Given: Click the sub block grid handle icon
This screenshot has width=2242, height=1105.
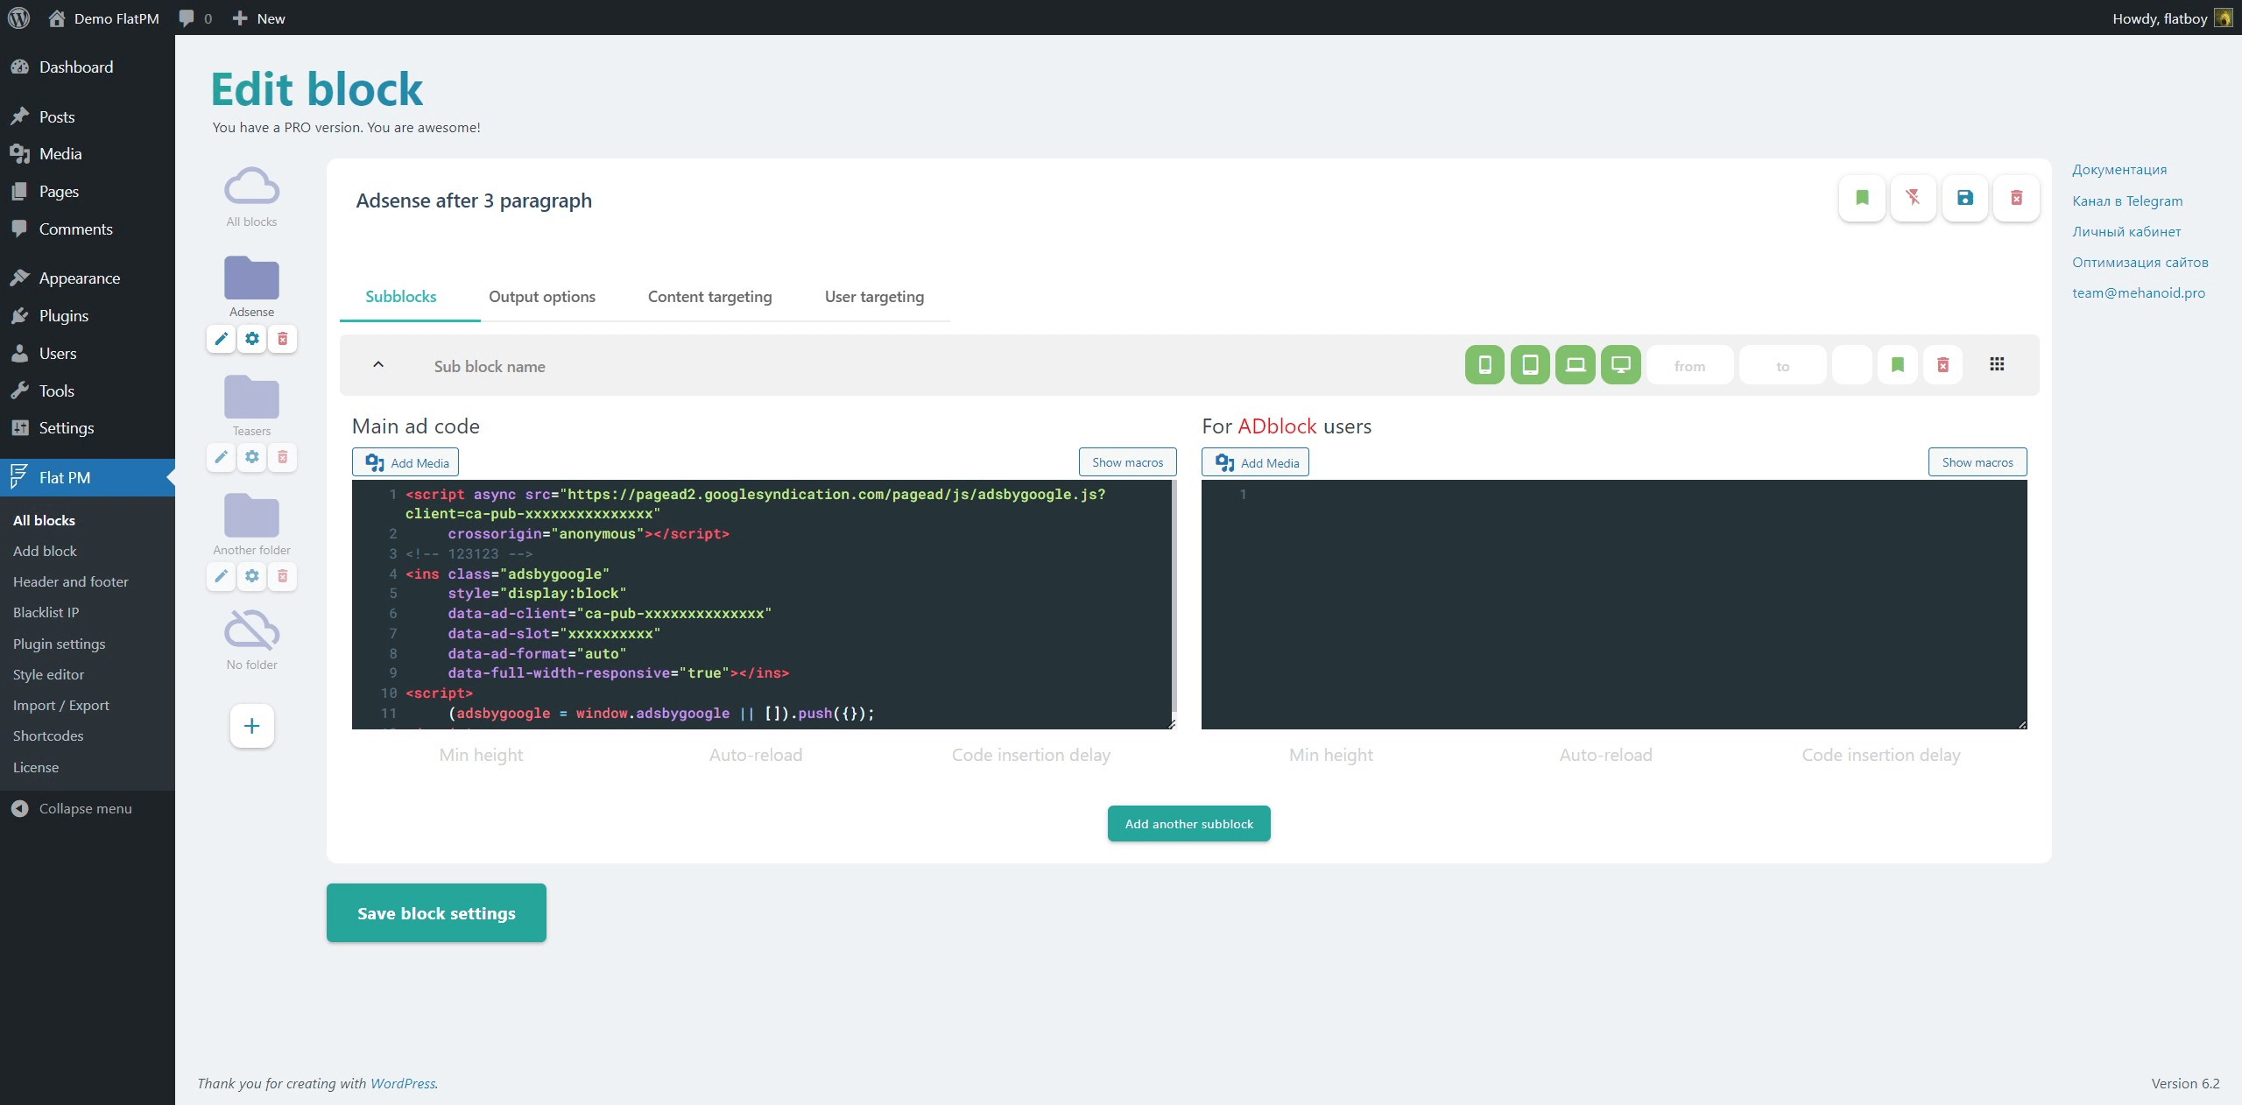Looking at the screenshot, I should pyautogui.click(x=1997, y=364).
